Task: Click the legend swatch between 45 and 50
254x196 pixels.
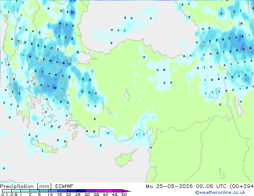Action: (x=118, y=191)
